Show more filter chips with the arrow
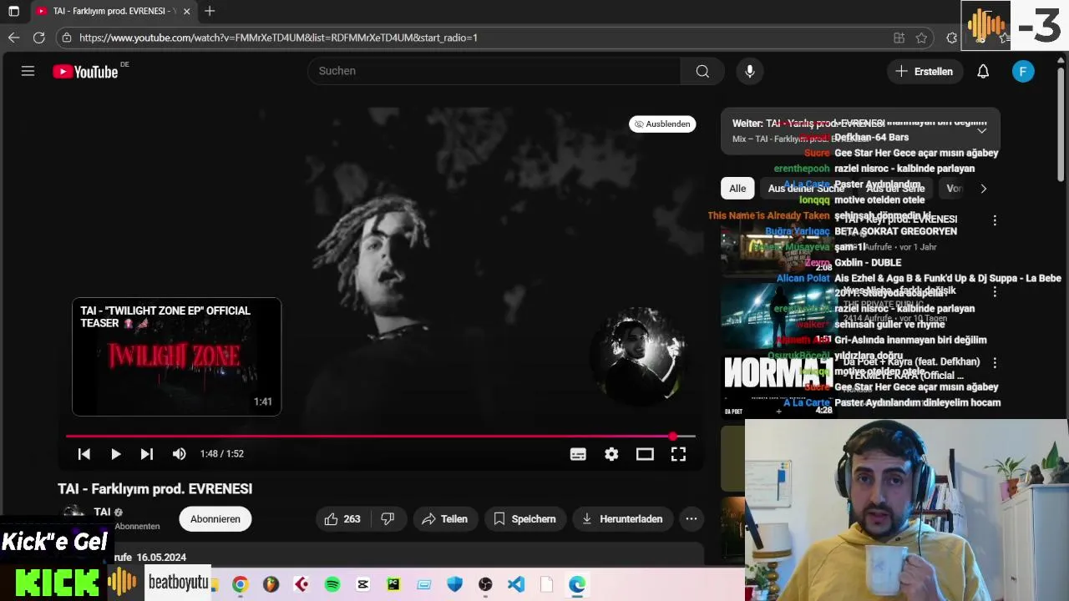 983,189
